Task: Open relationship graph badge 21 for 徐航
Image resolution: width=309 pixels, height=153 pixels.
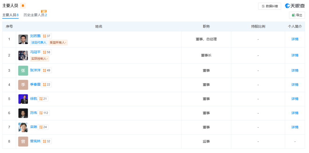Action: [x=43, y=99]
